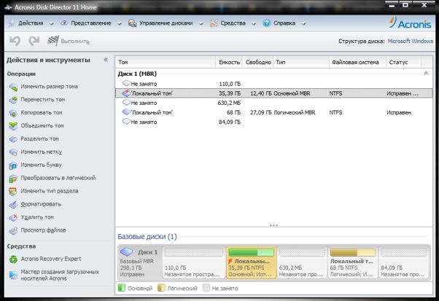Click the Acronis Recovery Expert icon
This screenshot has height=301, width=439.
(13, 259)
